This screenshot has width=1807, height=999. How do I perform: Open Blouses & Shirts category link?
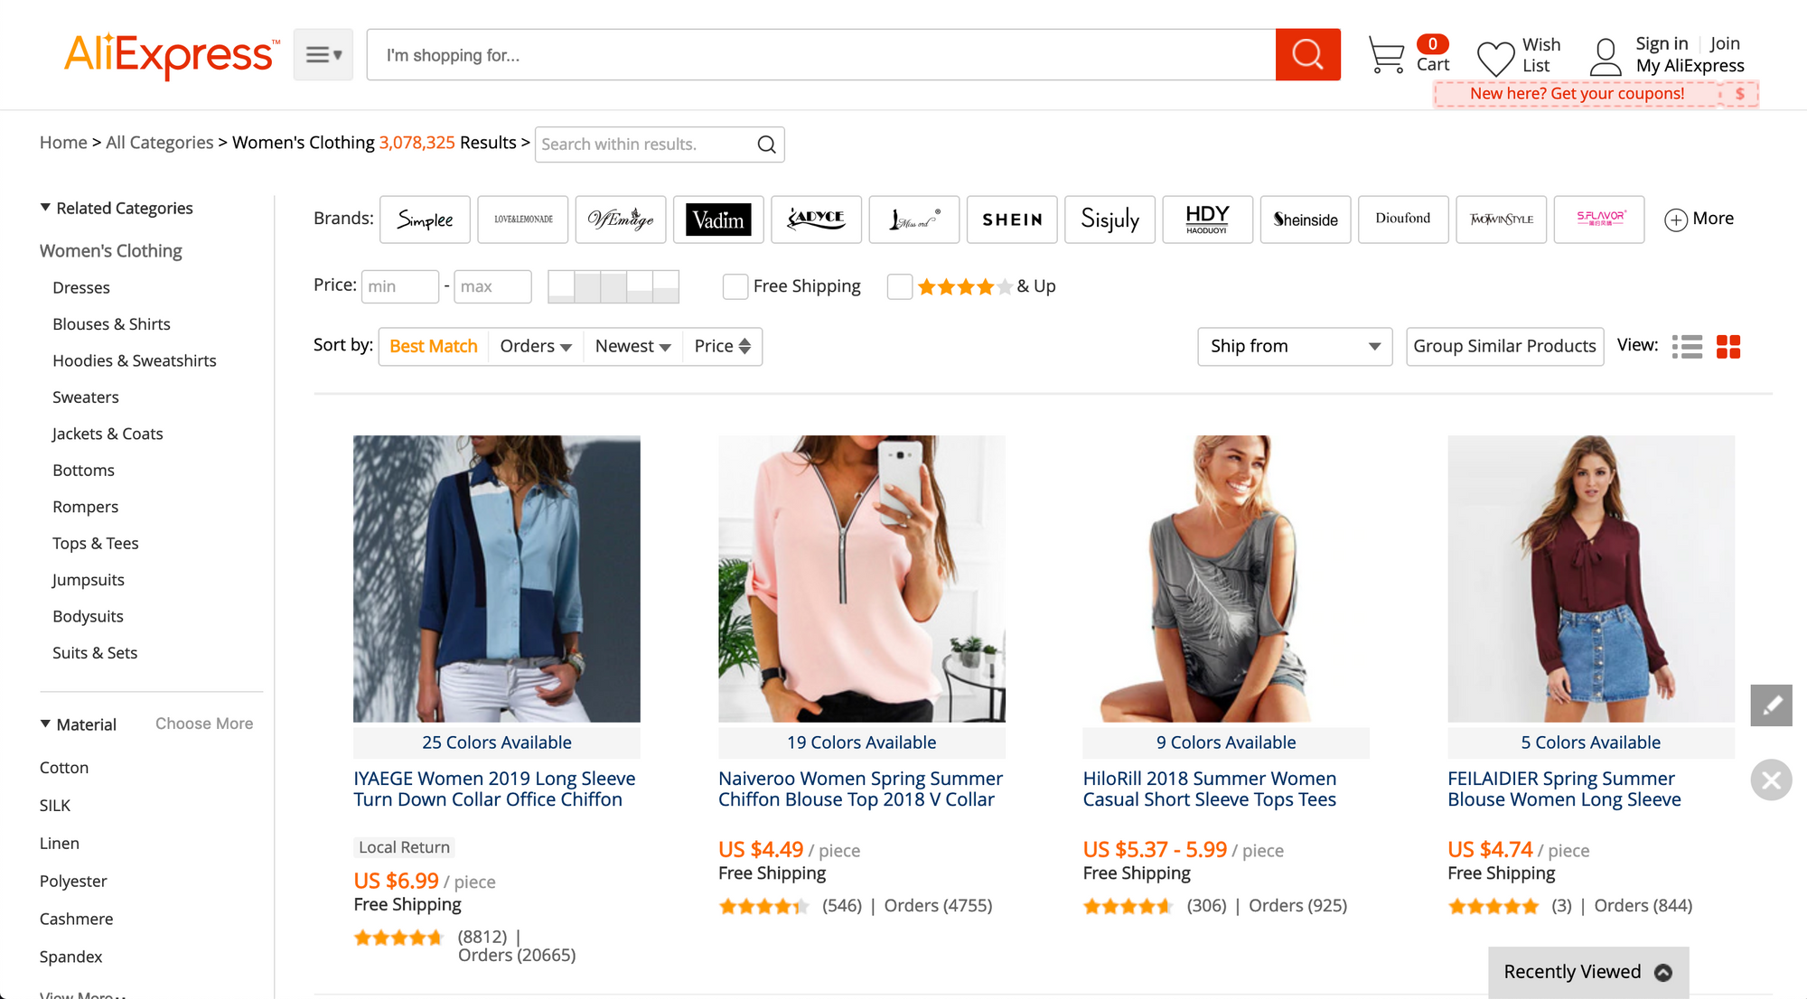click(x=111, y=324)
